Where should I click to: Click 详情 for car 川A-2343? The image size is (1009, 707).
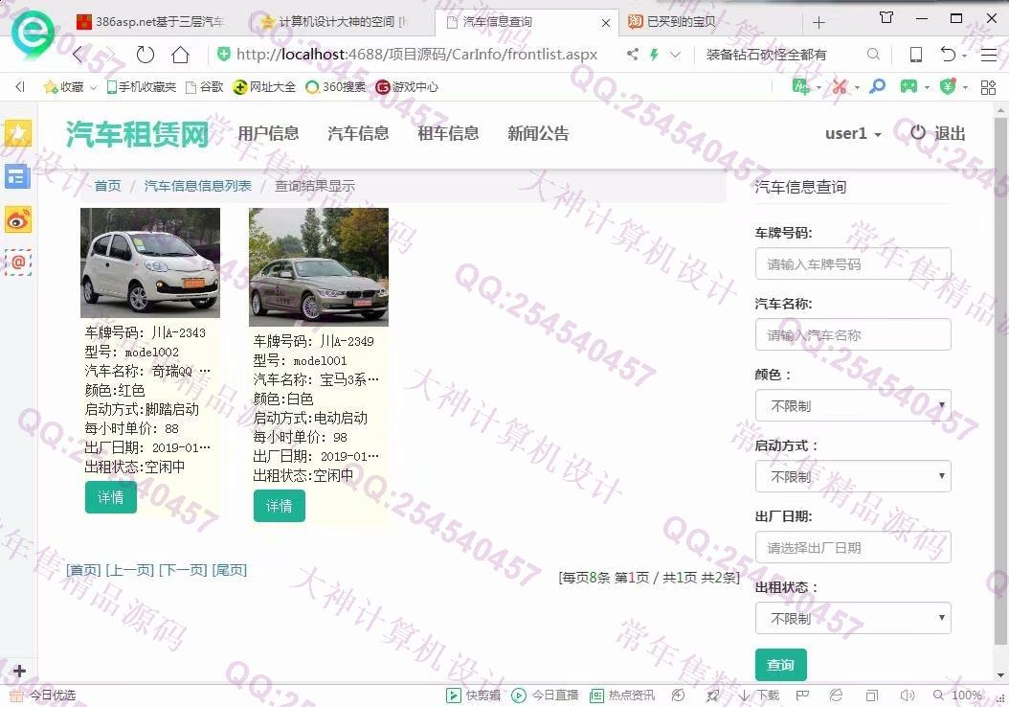[111, 497]
